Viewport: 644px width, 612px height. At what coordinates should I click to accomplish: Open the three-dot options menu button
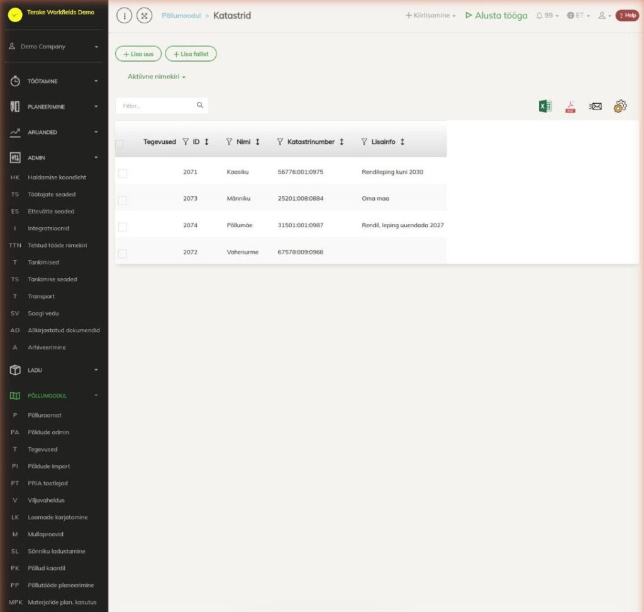(124, 16)
